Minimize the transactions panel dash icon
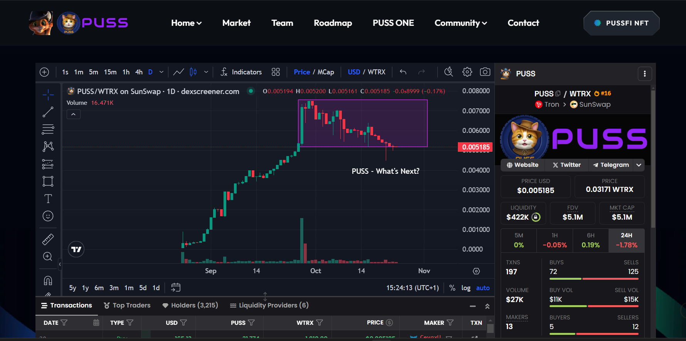686x341 pixels. tap(473, 306)
